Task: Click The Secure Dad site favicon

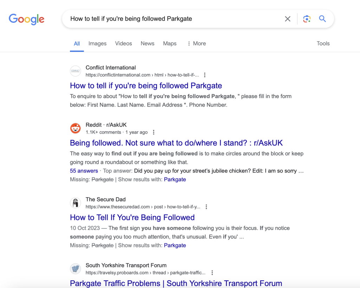Action: pyautogui.click(x=75, y=203)
